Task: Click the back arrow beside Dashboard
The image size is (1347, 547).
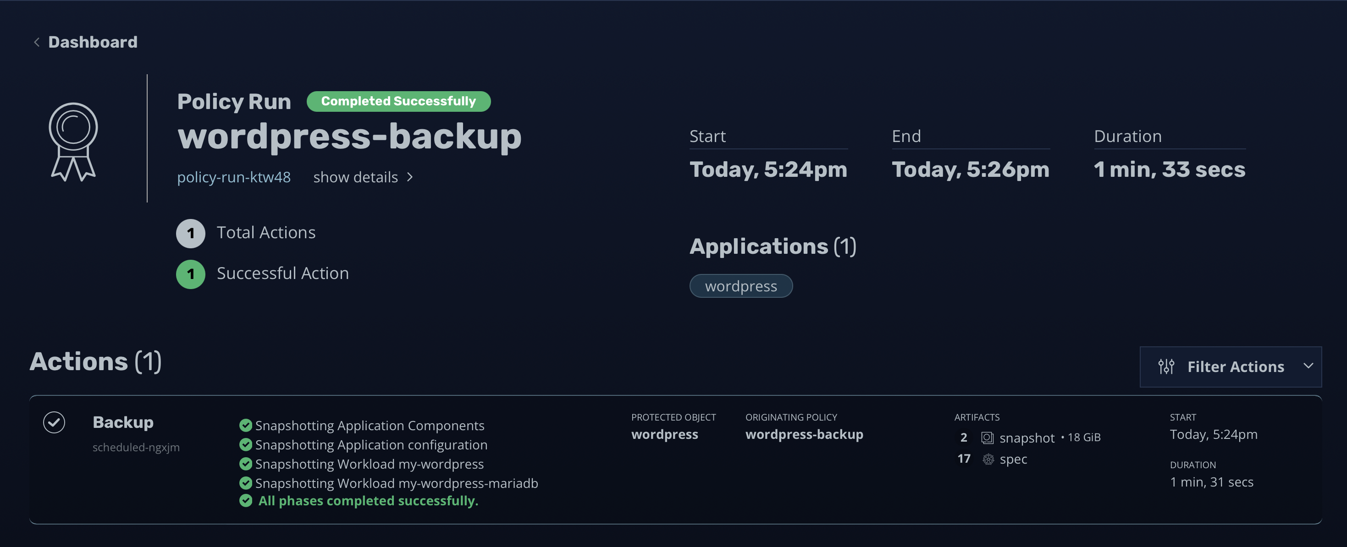Action: click(37, 42)
